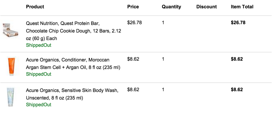Click ShippedOut status under Quest Protein Bar

click(39, 45)
